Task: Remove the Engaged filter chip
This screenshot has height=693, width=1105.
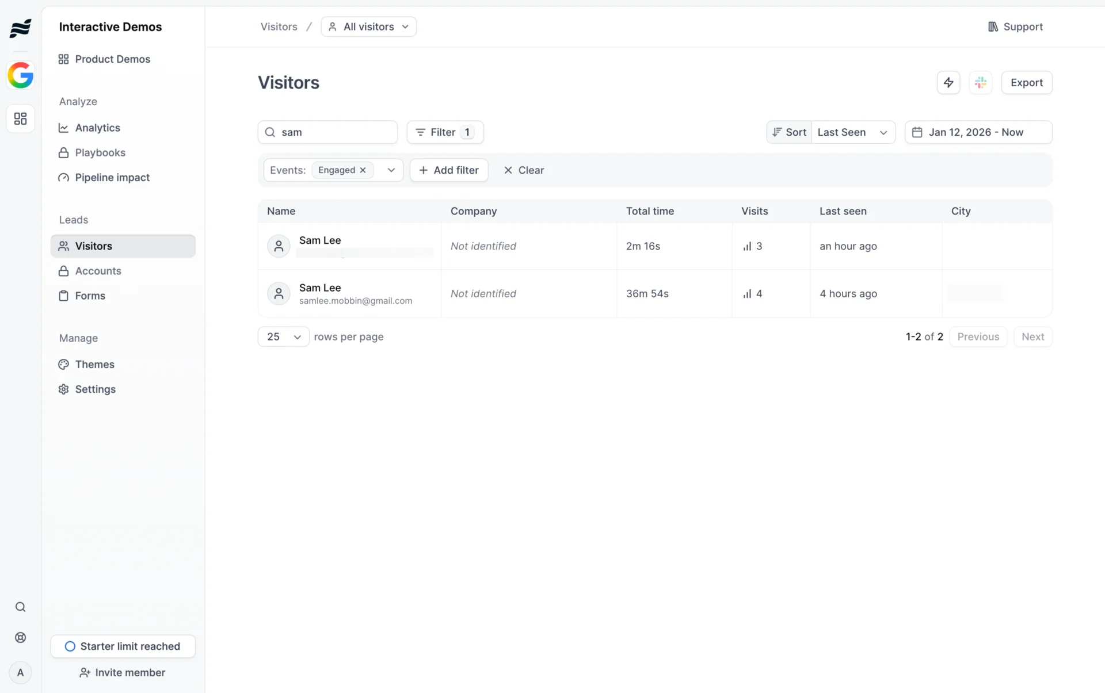Action: coord(363,170)
